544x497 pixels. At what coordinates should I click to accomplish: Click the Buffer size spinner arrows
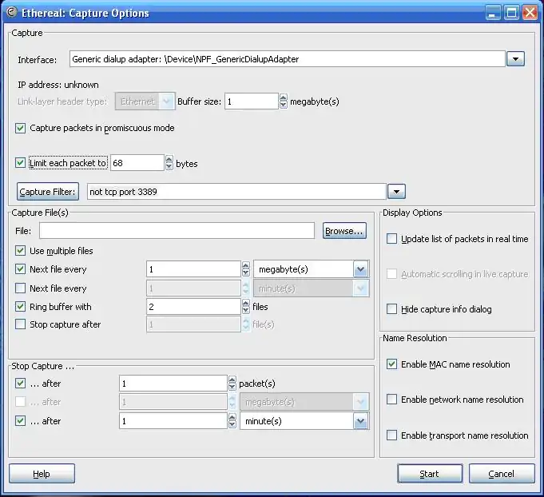pyautogui.click(x=283, y=101)
